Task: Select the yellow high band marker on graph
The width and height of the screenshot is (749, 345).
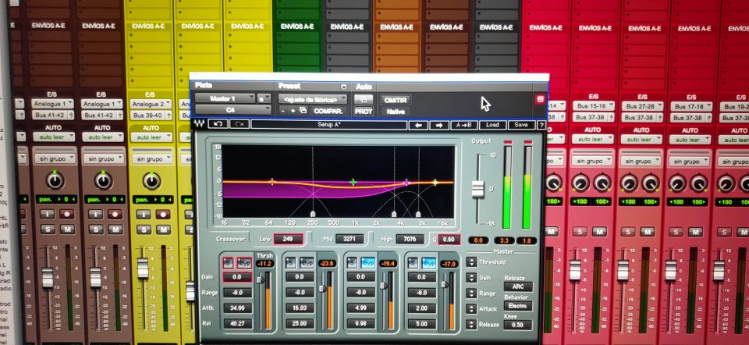Action: click(435, 183)
